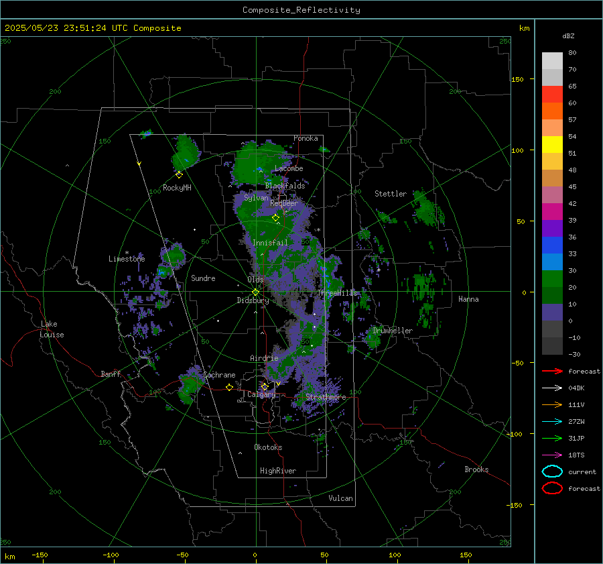
Task: Select the yellow diamond marker below RedDeer
Action: pyautogui.click(x=275, y=218)
